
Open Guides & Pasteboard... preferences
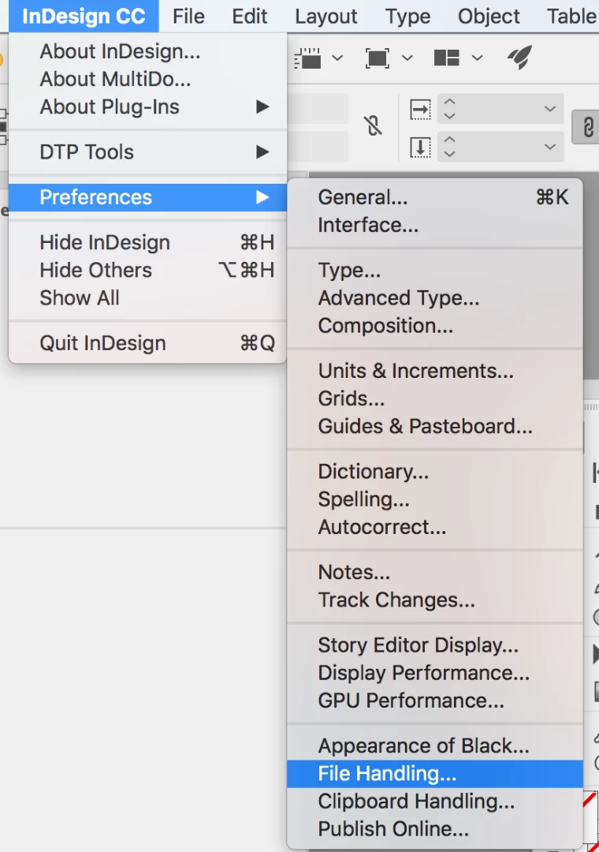pyautogui.click(x=435, y=426)
